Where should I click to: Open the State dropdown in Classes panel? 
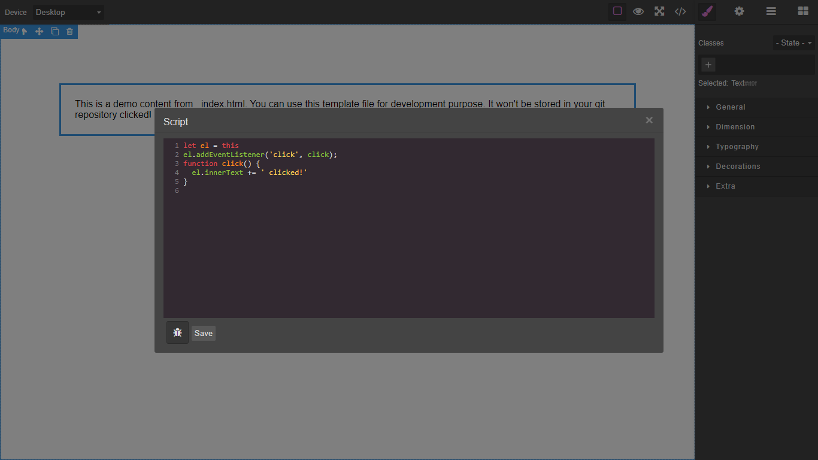[x=793, y=43]
